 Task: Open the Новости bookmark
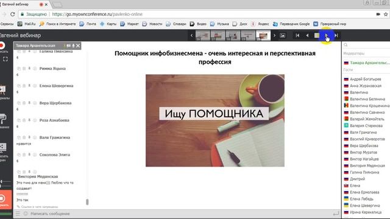point(152,24)
